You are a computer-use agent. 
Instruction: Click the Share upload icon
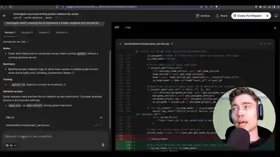point(217,16)
